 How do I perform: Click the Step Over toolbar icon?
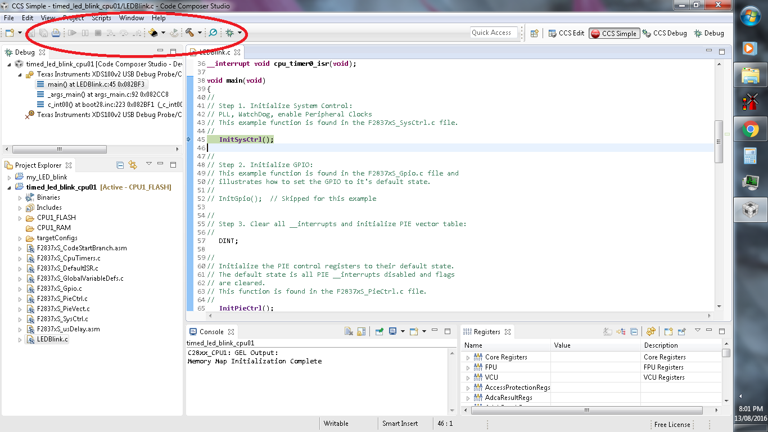point(124,33)
